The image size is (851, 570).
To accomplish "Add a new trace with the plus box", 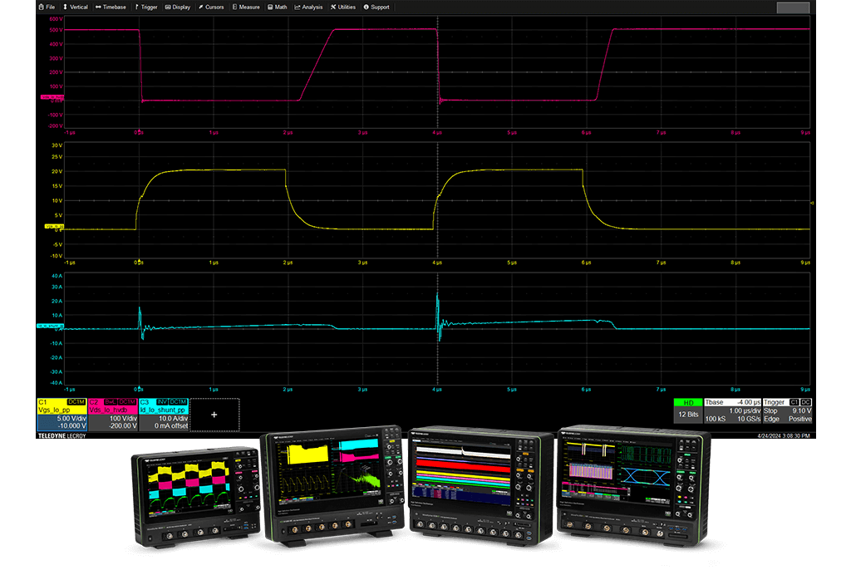I will coord(214,414).
